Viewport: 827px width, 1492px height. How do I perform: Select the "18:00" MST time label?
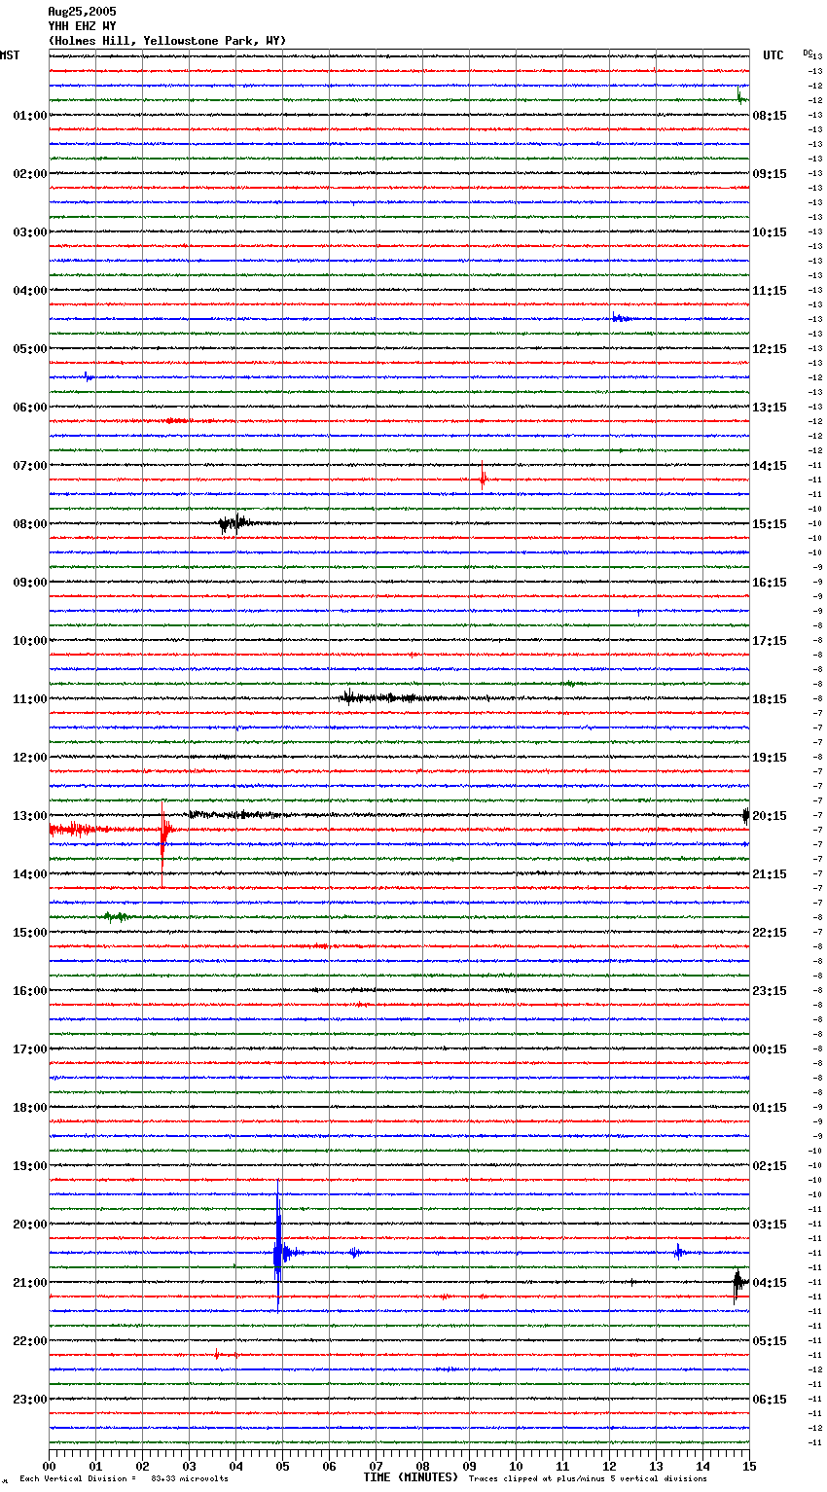coord(30,1108)
